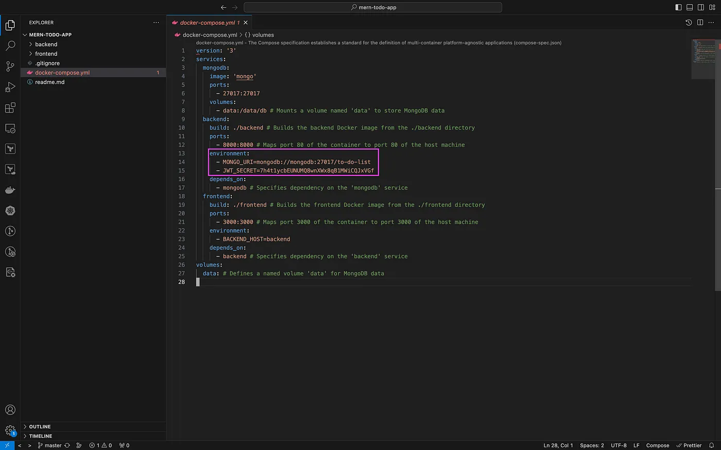Viewport: 721px width, 450px height.
Task: Open the Docker whale view
Action: pyautogui.click(x=10, y=190)
